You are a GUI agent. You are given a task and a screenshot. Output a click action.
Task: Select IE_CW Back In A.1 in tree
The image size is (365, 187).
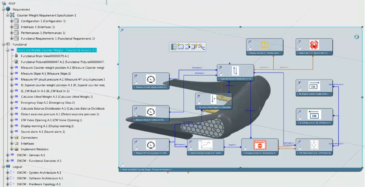coord(45,91)
